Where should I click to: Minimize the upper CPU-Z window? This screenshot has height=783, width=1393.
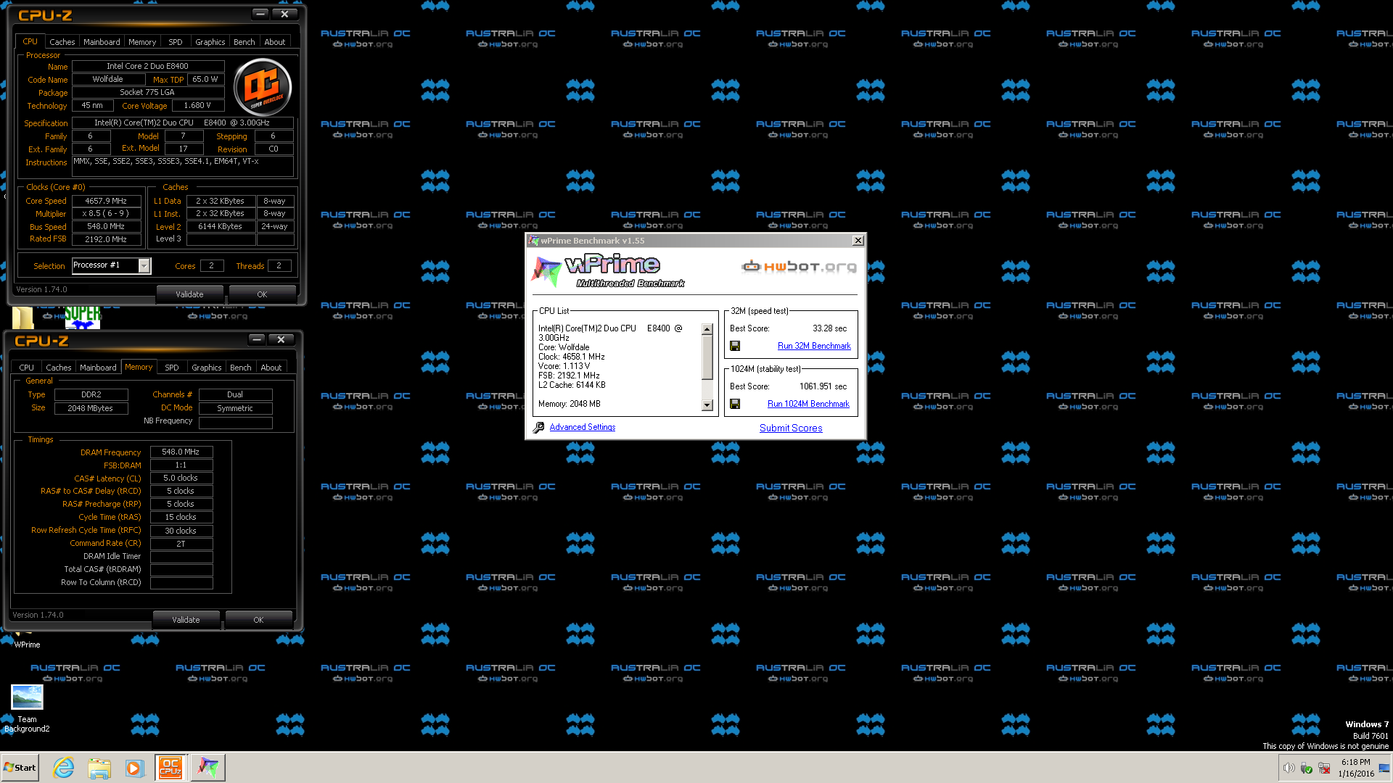pyautogui.click(x=260, y=14)
